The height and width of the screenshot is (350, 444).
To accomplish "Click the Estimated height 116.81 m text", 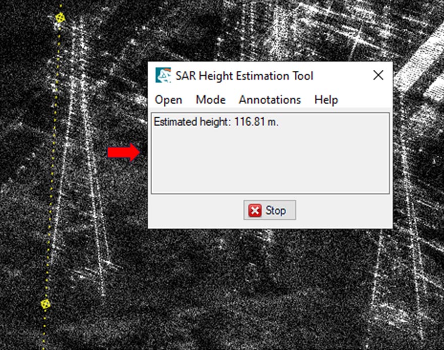I will (216, 122).
